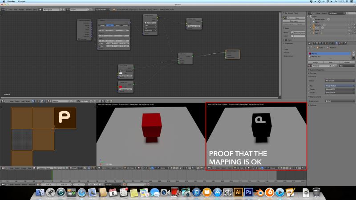The width and height of the screenshot is (356, 200).
Task: Open the Cycles Render engine dropdown
Action: coord(102,9)
